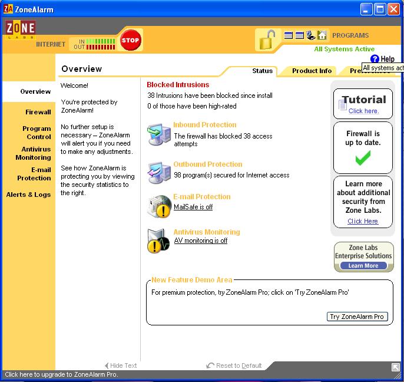Viewport: 404px width, 382px height.
Task: Follow the 'MailSafe is off' link
Action: 193,207
